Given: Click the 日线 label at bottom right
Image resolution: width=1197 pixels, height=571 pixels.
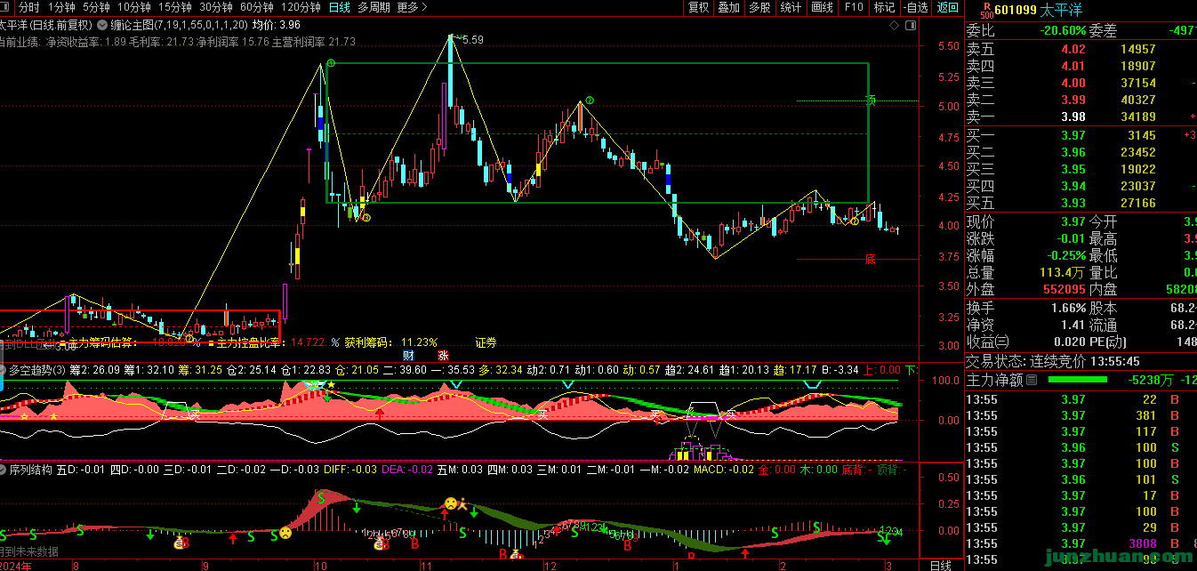Looking at the screenshot, I should [941, 565].
